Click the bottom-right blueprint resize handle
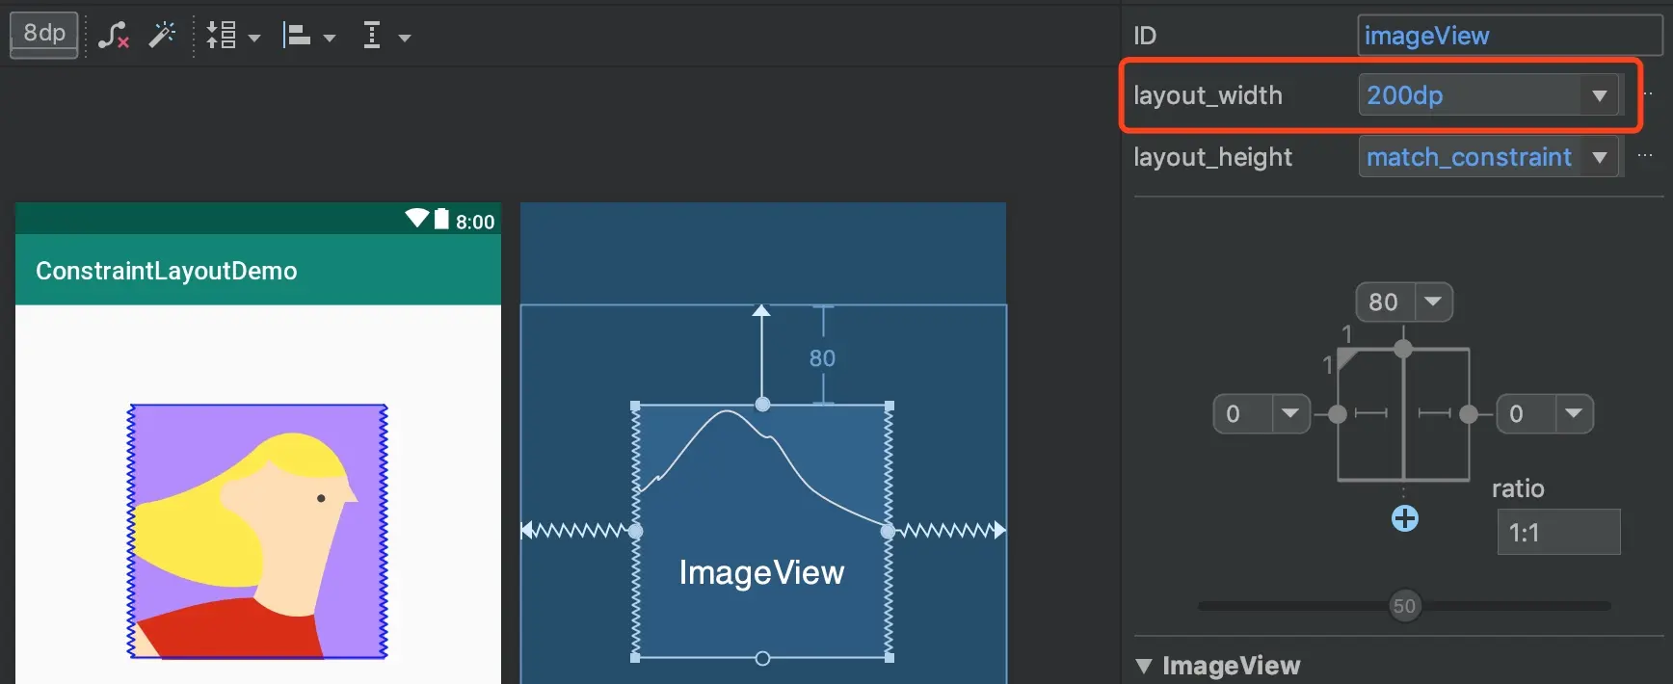Screen dimensions: 1673x684 (889, 658)
